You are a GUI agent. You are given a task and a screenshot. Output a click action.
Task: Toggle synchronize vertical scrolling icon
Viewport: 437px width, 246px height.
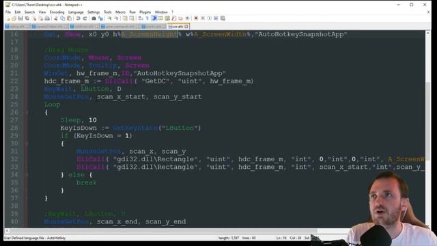125,18
